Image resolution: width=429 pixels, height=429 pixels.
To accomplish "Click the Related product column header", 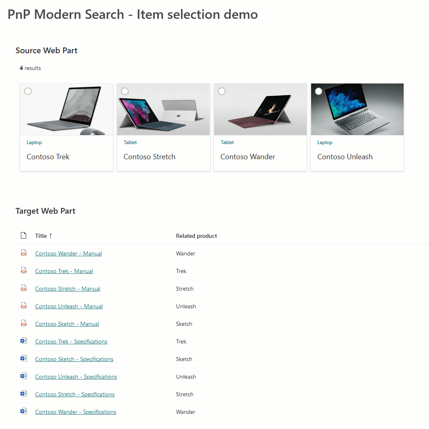I will [196, 236].
